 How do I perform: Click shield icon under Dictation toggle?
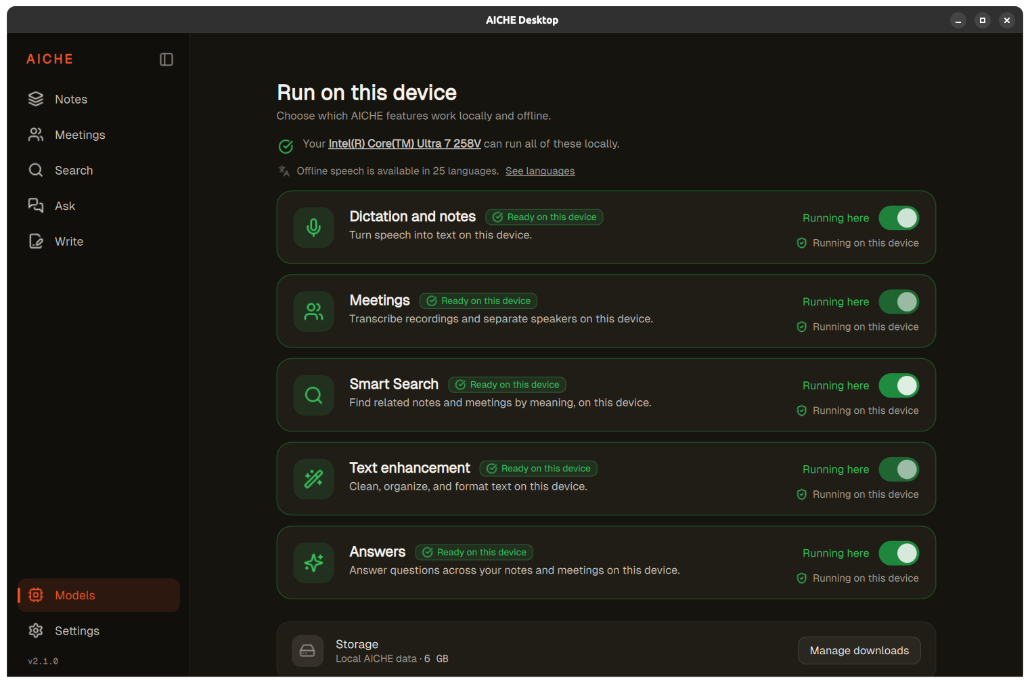coord(802,243)
